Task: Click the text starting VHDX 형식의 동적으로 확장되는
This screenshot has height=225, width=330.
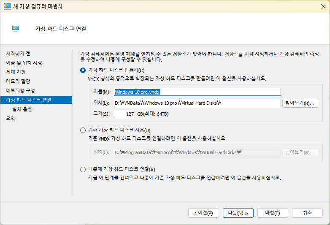Action: 177,79
